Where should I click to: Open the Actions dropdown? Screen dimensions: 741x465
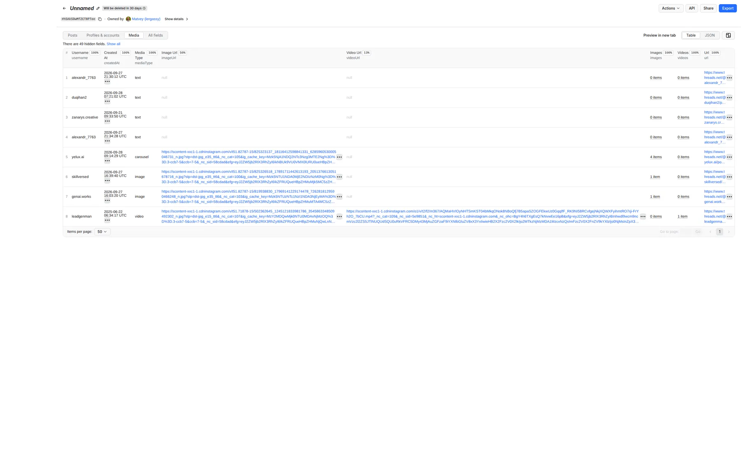tap(671, 8)
